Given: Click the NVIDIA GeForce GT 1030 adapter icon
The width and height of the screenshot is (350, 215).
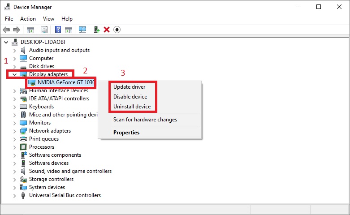Looking at the screenshot, I should 32,82.
